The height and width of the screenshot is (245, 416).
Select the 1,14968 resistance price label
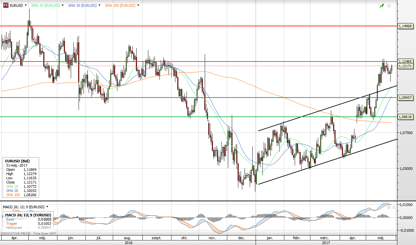click(406, 26)
